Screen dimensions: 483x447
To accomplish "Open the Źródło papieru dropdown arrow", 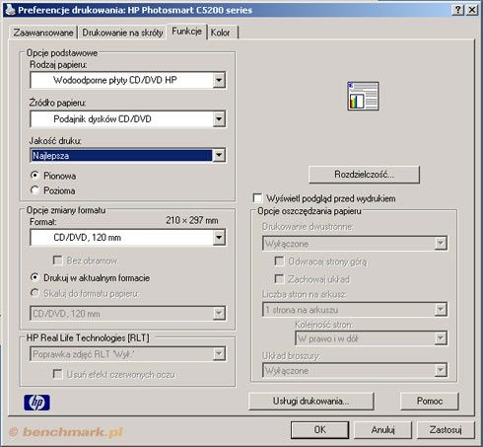I will click(x=219, y=119).
